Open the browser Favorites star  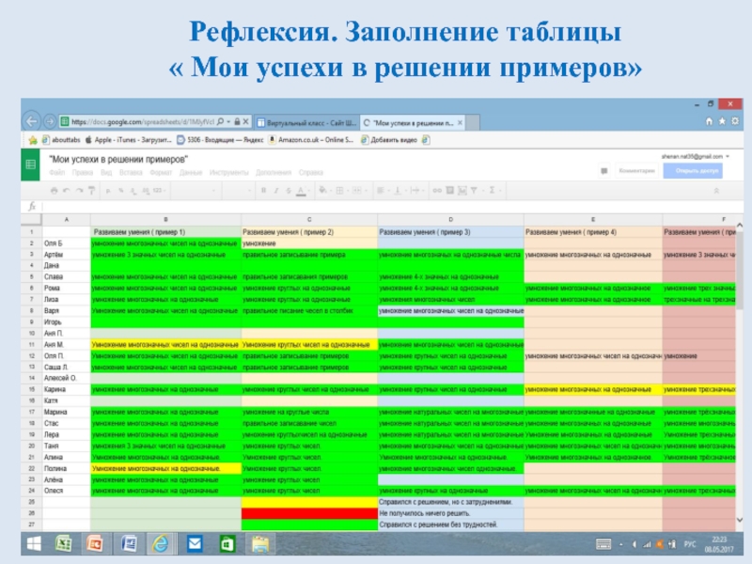(722, 121)
